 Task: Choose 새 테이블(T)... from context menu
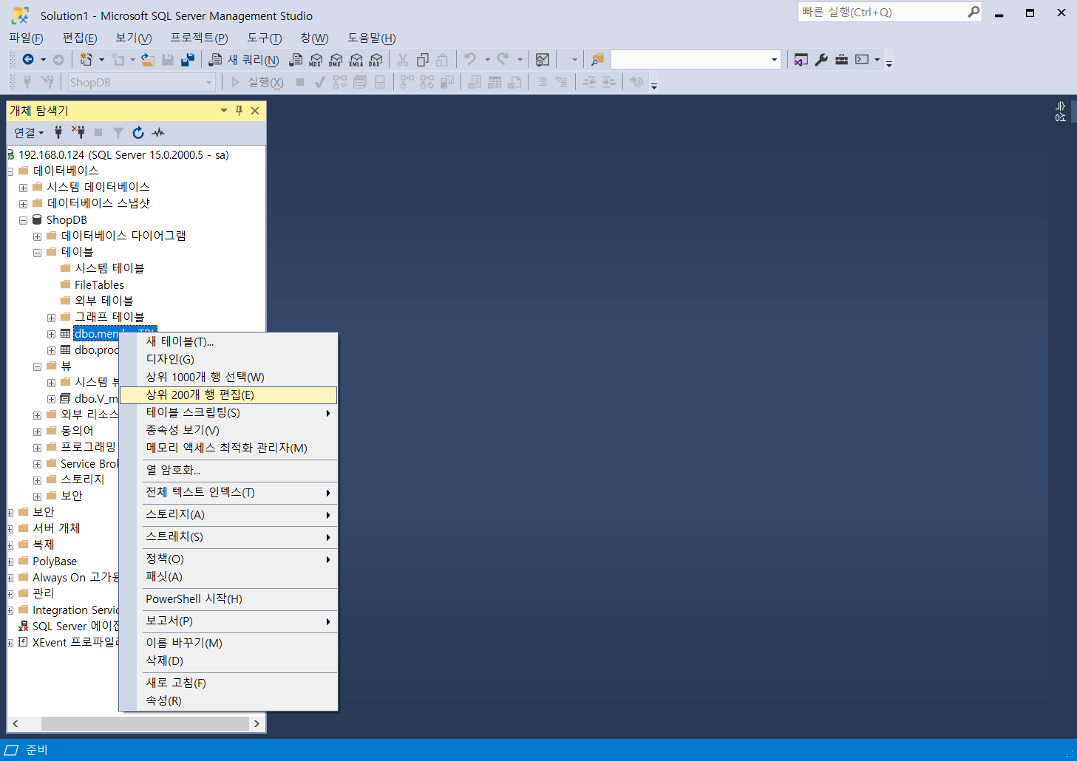(228, 341)
